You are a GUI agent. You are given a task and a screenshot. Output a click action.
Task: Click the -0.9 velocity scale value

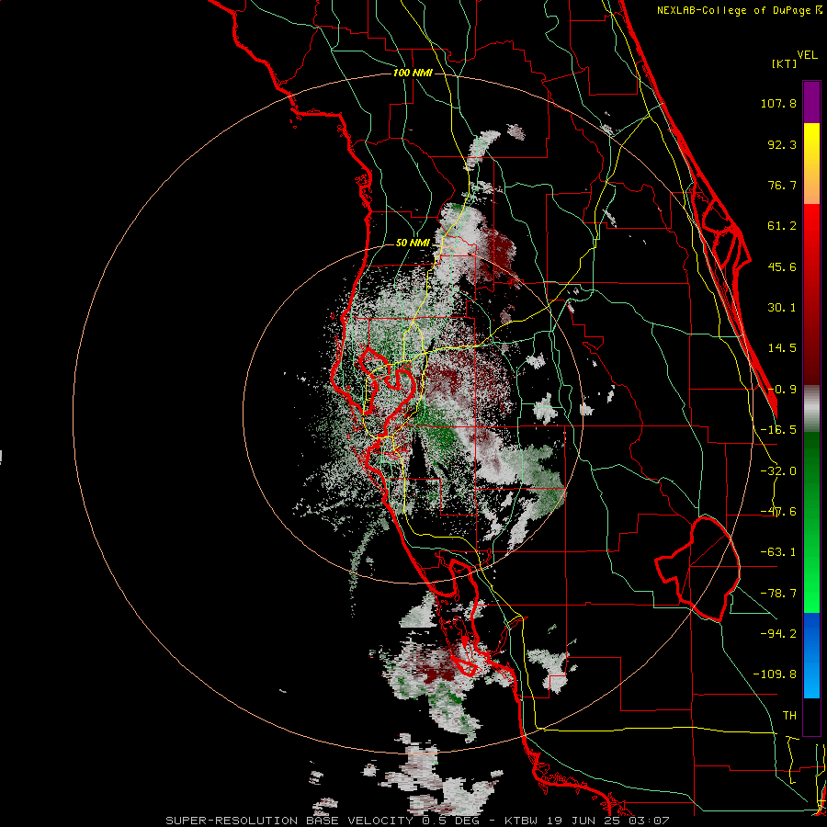pyautogui.click(x=782, y=390)
